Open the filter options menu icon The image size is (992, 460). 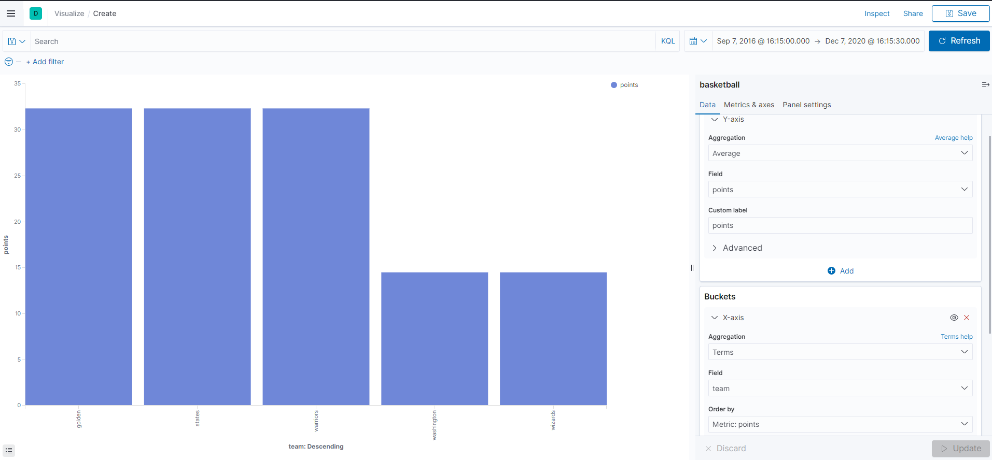click(9, 62)
